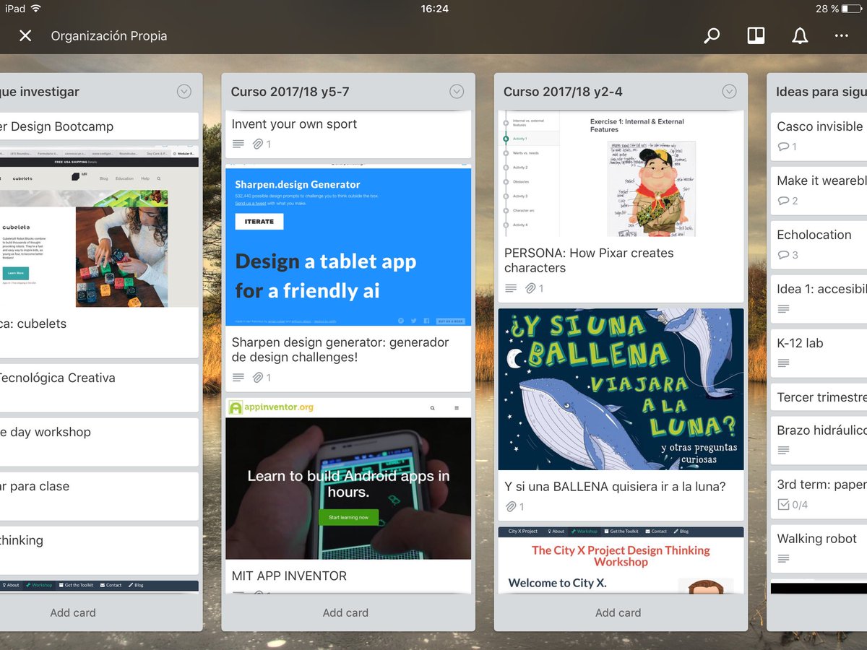Screen dimensions: 867x650
Task: Tap description icon on Idea 1 card
Action: [x=783, y=309]
